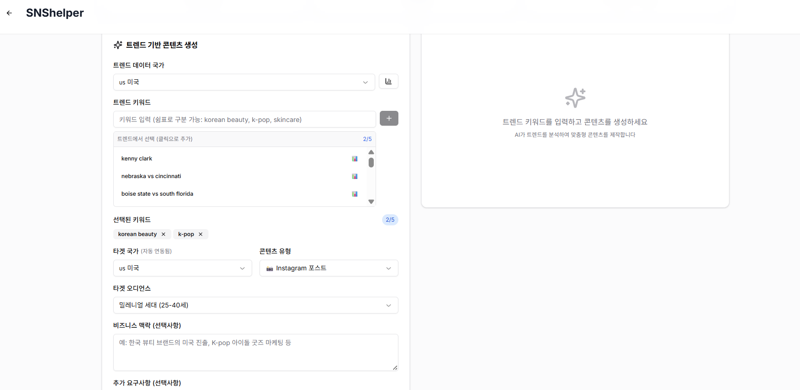The image size is (800, 390).
Task: Click the korean beauty tag label
Action: tap(137, 234)
